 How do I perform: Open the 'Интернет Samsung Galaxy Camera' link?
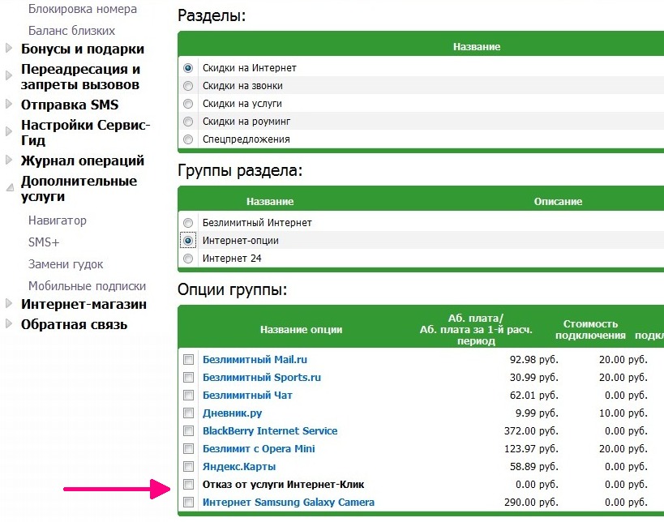pos(289,502)
